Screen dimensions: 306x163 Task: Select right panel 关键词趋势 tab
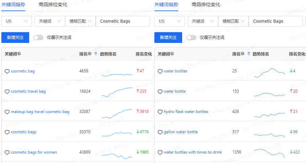166,4
